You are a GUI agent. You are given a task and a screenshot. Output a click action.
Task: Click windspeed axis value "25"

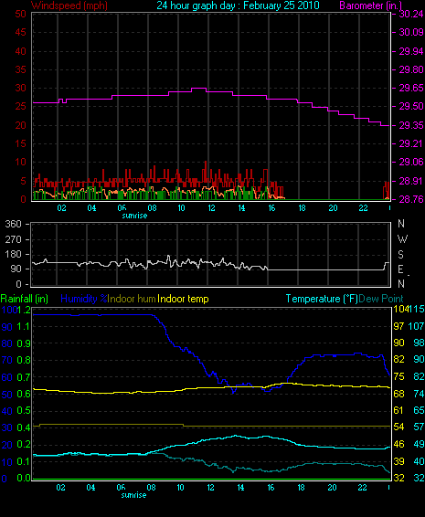tap(20, 107)
